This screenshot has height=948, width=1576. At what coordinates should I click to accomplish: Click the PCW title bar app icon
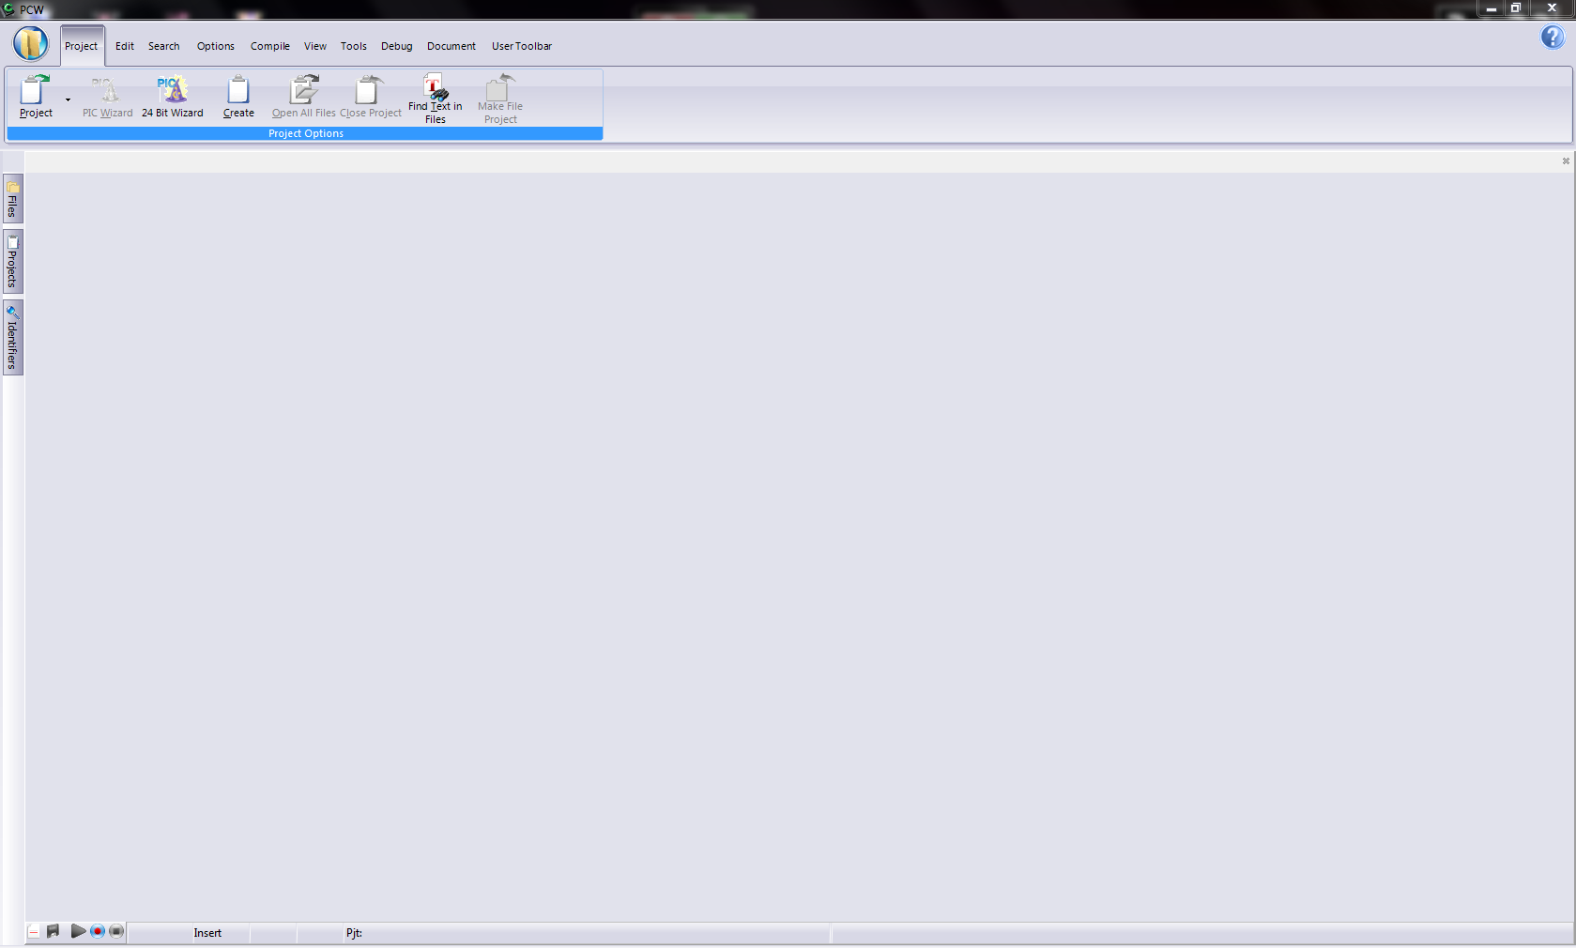point(8,9)
